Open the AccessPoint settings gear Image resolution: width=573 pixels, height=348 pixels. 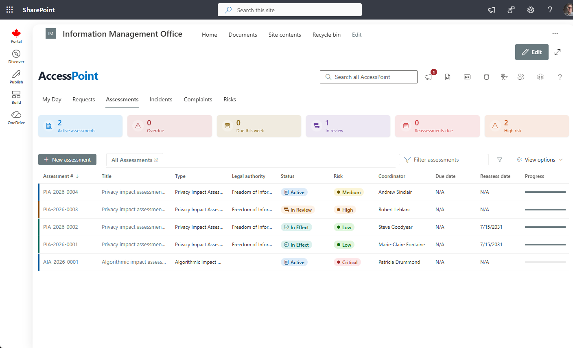click(x=540, y=77)
